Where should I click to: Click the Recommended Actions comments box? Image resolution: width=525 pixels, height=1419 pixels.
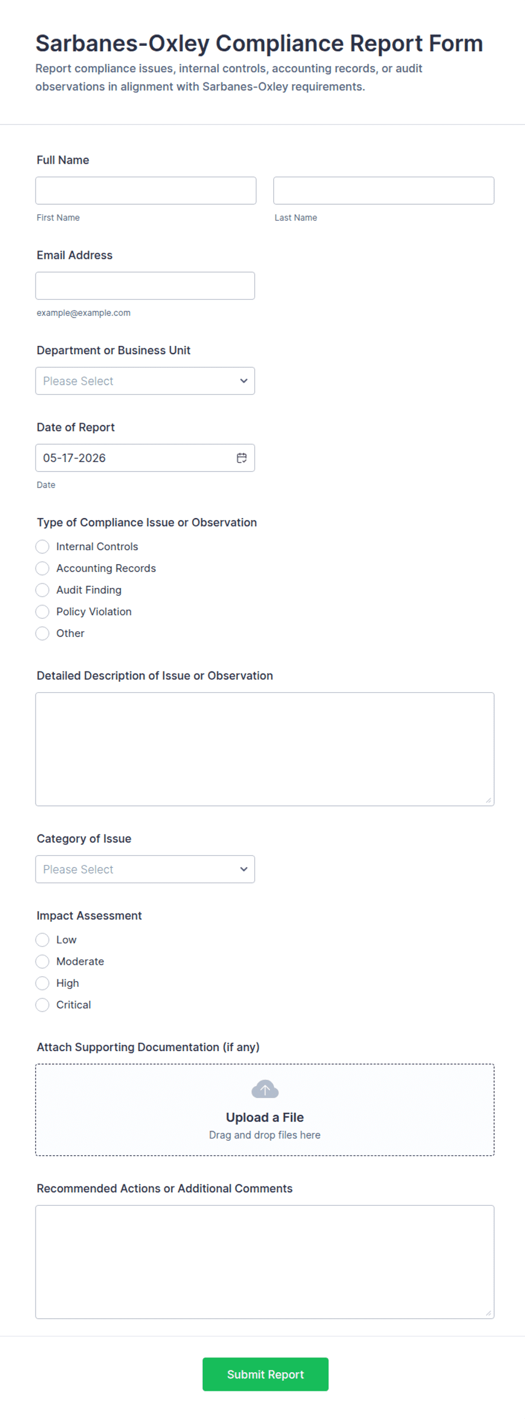click(265, 1262)
